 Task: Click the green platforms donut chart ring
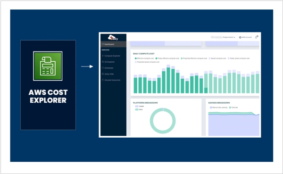pyautogui.click(x=163, y=121)
